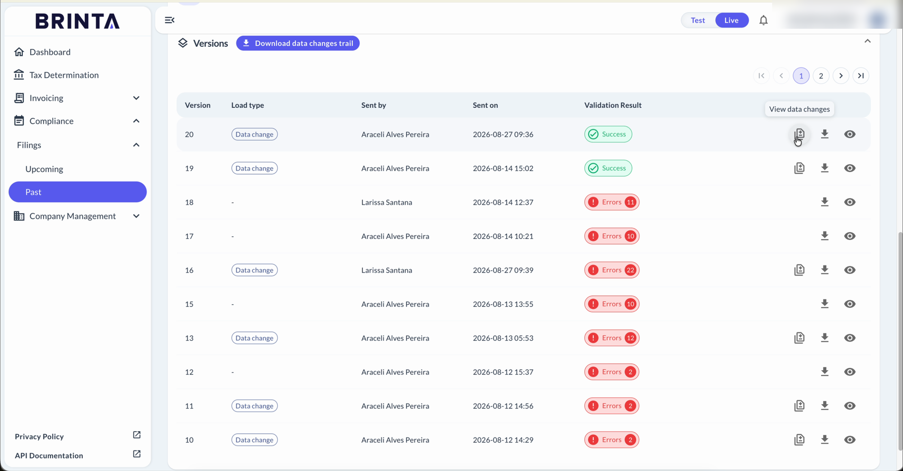Image resolution: width=903 pixels, height=471 pixels.
Task: Show details of version 17 eye icon
Action: pos(850,236)
